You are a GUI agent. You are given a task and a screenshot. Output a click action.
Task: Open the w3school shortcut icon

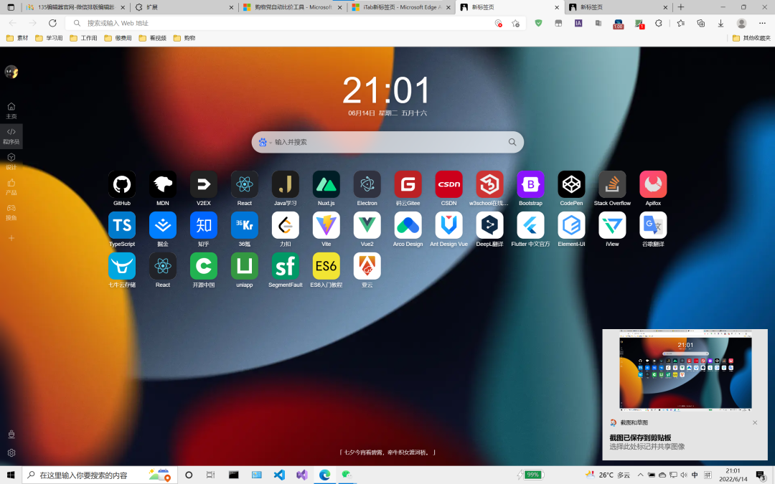point(490,184)
